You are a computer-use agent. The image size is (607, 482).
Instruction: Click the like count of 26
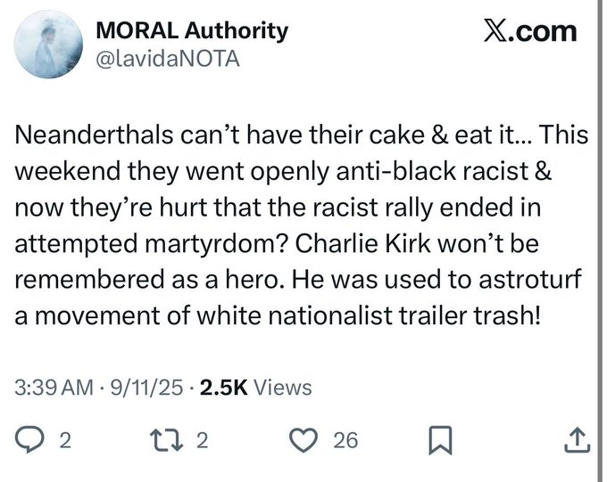tap(345, 439)
